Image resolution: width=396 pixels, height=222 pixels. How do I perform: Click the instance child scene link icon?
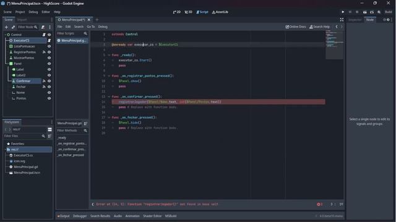[x=13, y=27]
